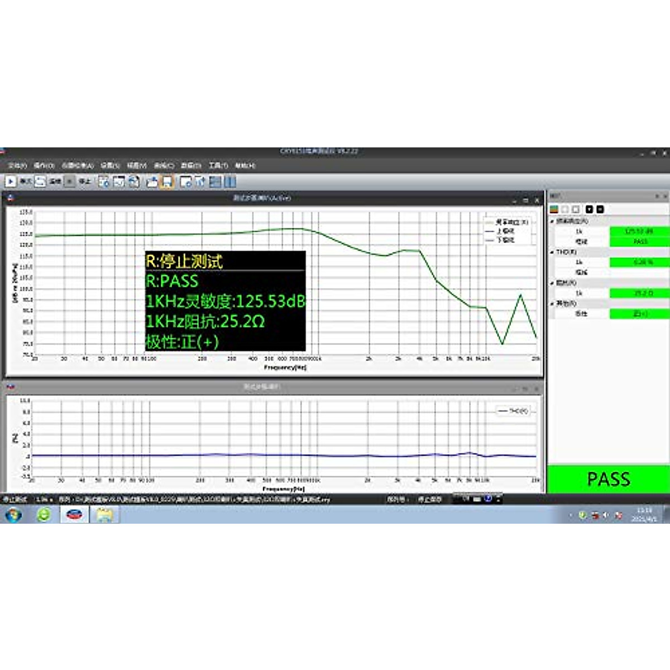Viewport: 670px width, 670px height.
Task: Collapse the last results group containing polarity
Action: (x=552, y=304)
